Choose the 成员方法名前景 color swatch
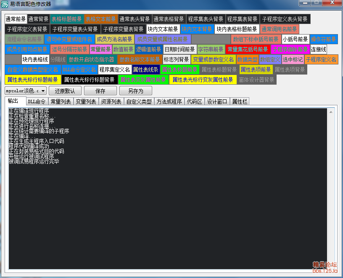Viewport: 343px width, 278px height. click(x=115, y=39)
